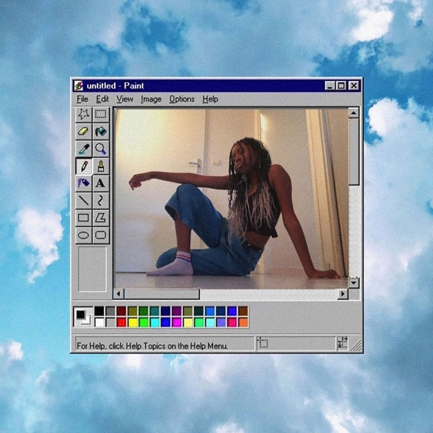The height and width of the screenshot is (433, 433).
Task: Choose the Text tool
Action: pyautogui.click(x=101, y=183)
